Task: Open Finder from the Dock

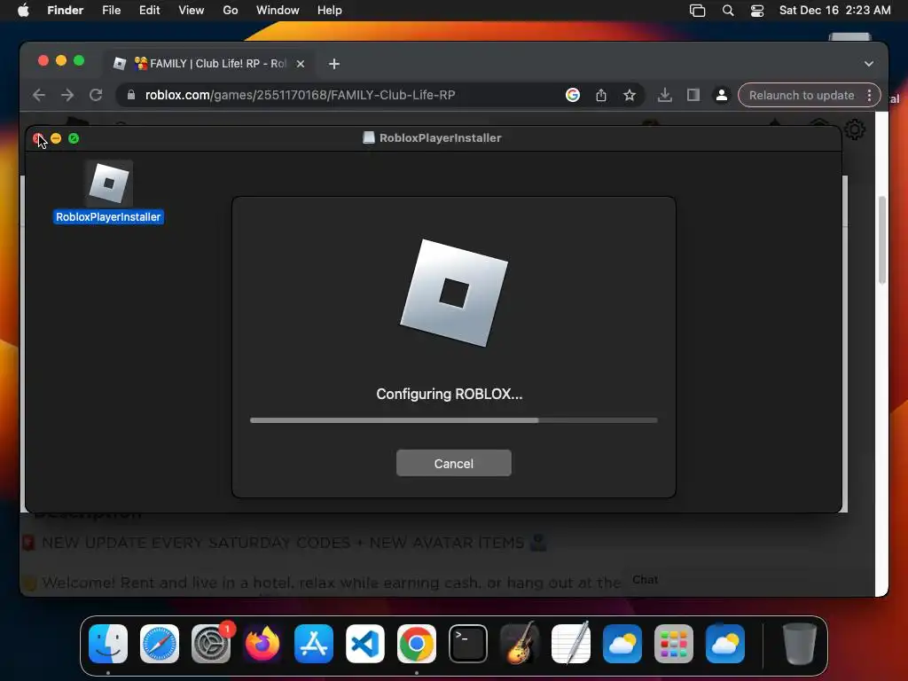Action: pos(108,644)
